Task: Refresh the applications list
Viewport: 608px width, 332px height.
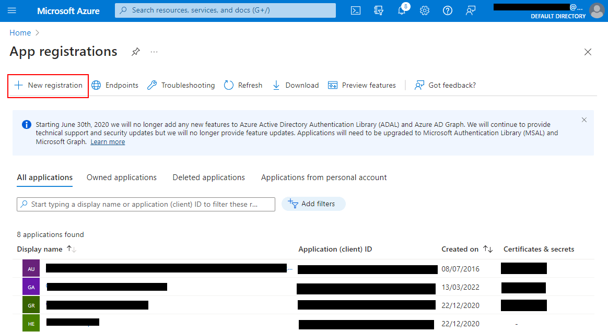Action: pos(243,85)
